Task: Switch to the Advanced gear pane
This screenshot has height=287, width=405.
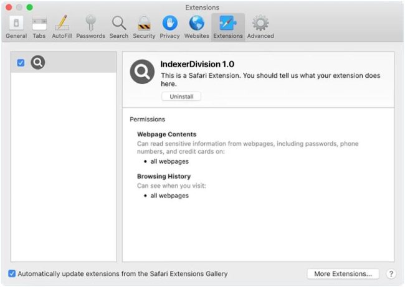Action: click(x=260, y=27)
